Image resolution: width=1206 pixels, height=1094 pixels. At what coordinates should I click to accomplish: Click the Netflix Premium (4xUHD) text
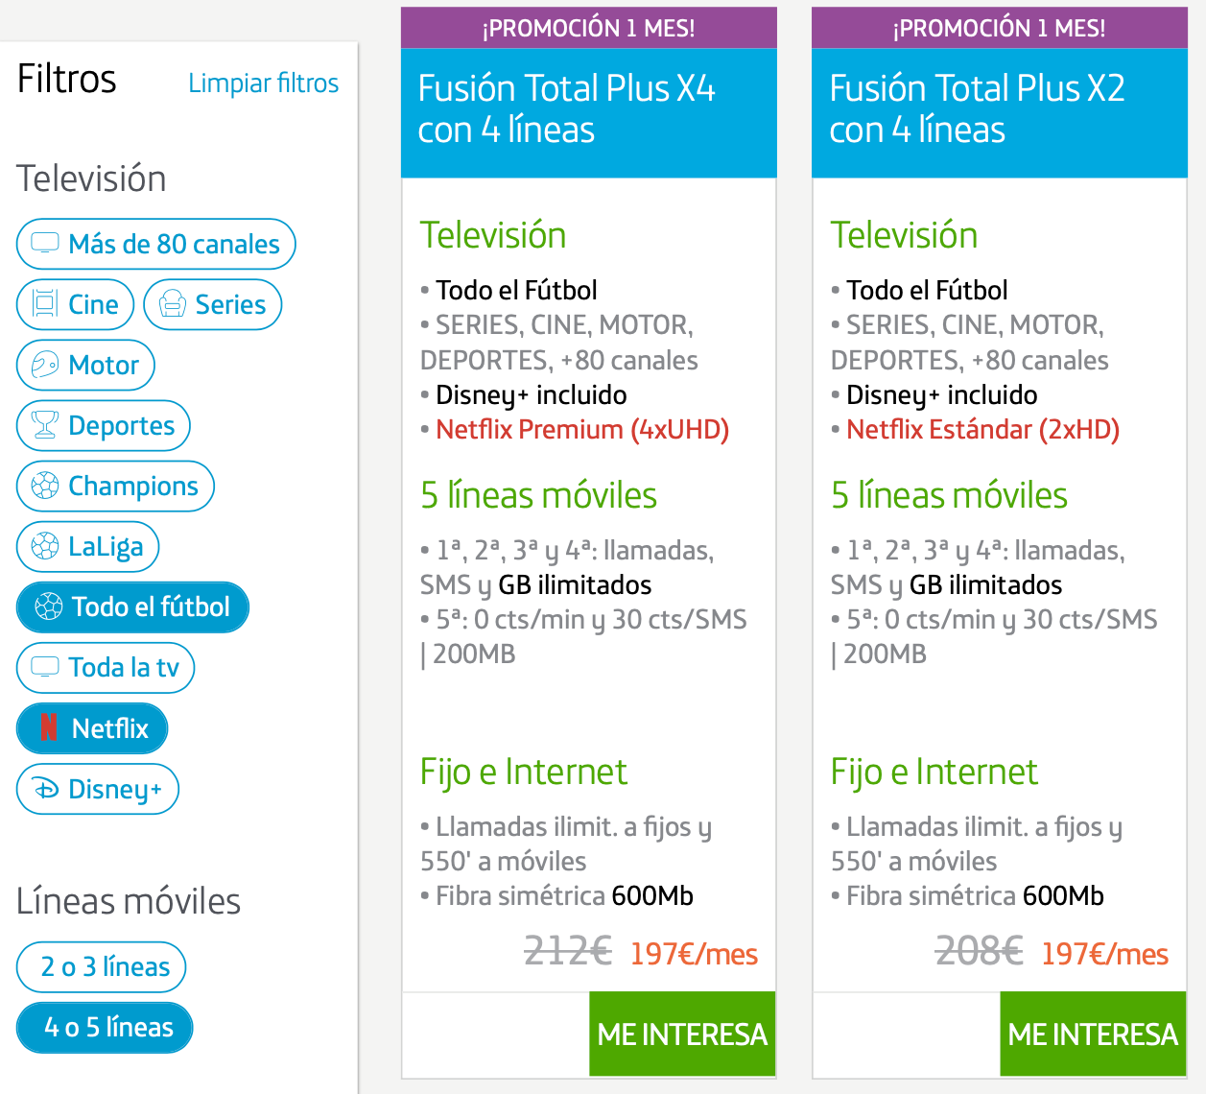point(582,429)
